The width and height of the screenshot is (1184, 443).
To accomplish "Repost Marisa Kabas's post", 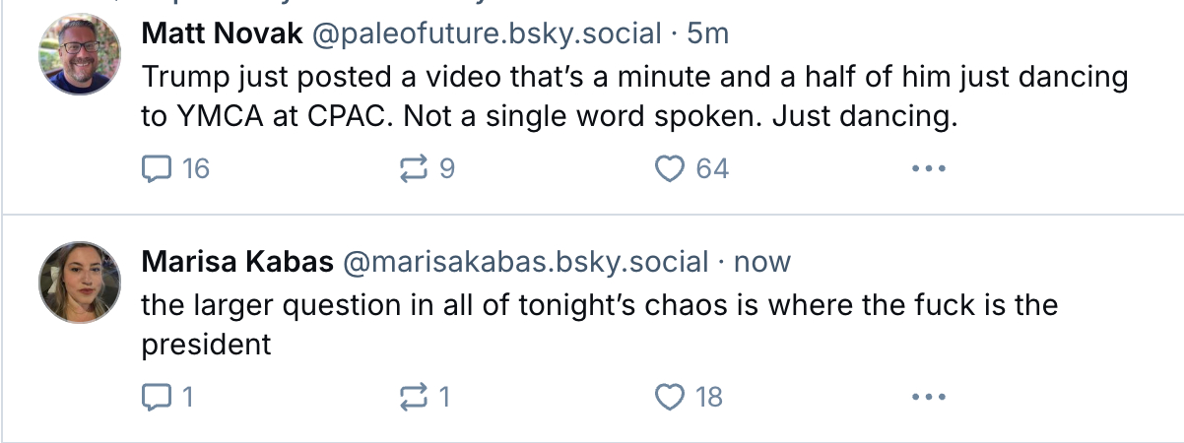I will click(410, 397).
